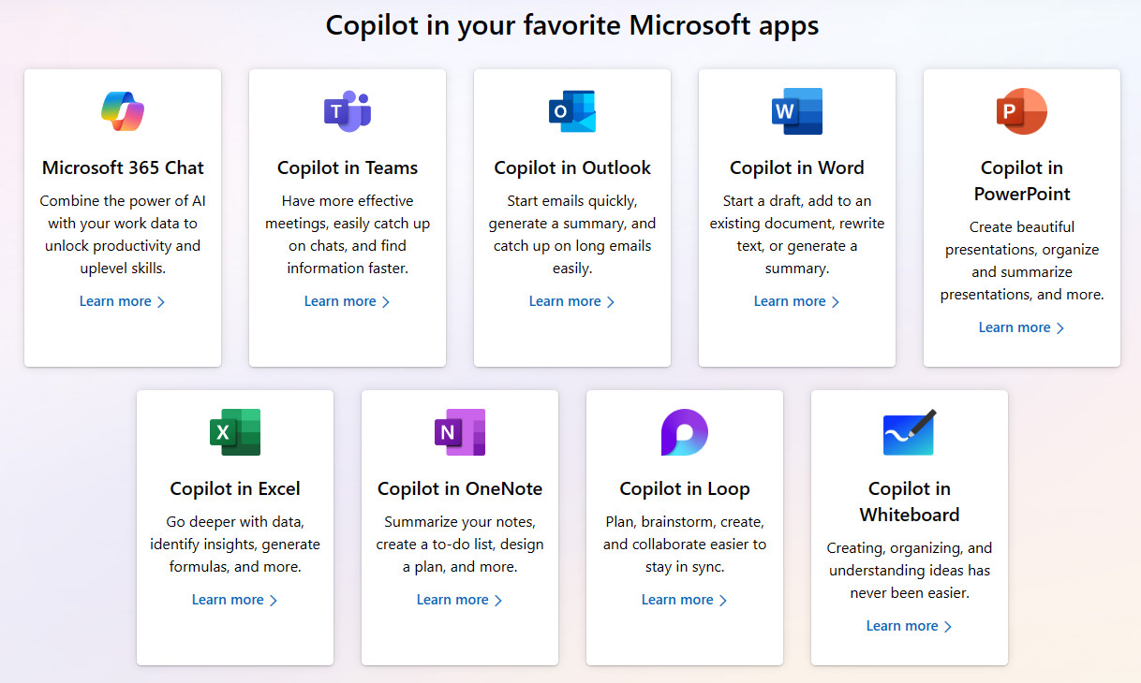
Task: Select Learn more for Copilot in Excel
Action: pyautogui.click(x=234, y=600)
